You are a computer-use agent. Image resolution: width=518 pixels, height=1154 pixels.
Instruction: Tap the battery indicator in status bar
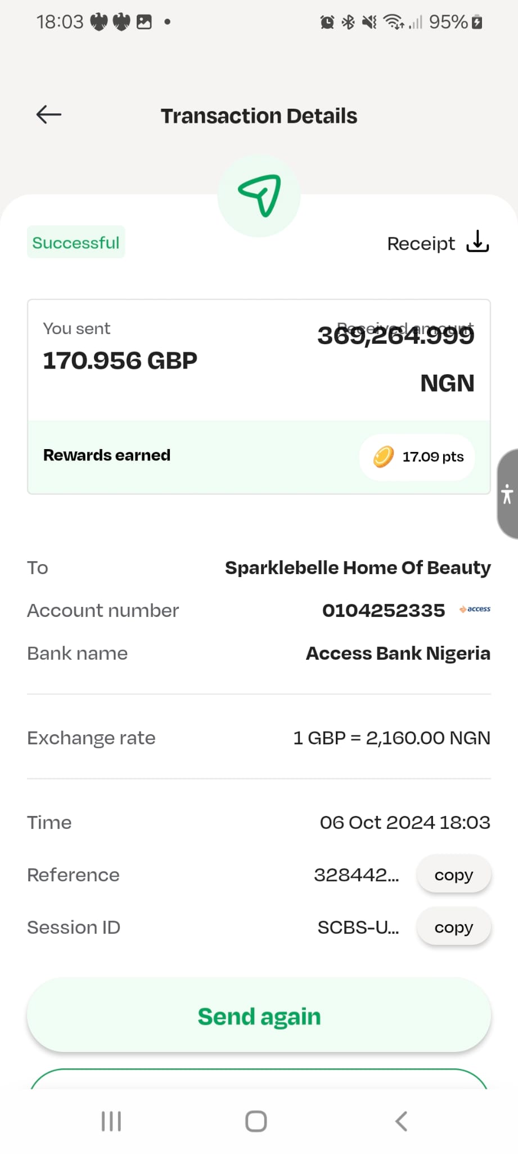coord(477,22)
